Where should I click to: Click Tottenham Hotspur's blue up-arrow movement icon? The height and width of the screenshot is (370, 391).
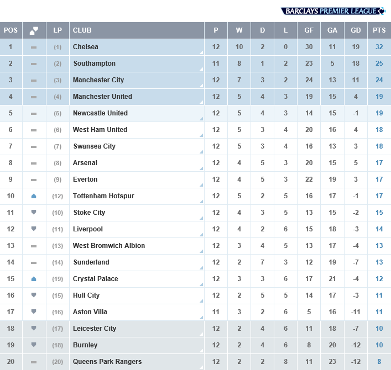(x=34, y=196)
